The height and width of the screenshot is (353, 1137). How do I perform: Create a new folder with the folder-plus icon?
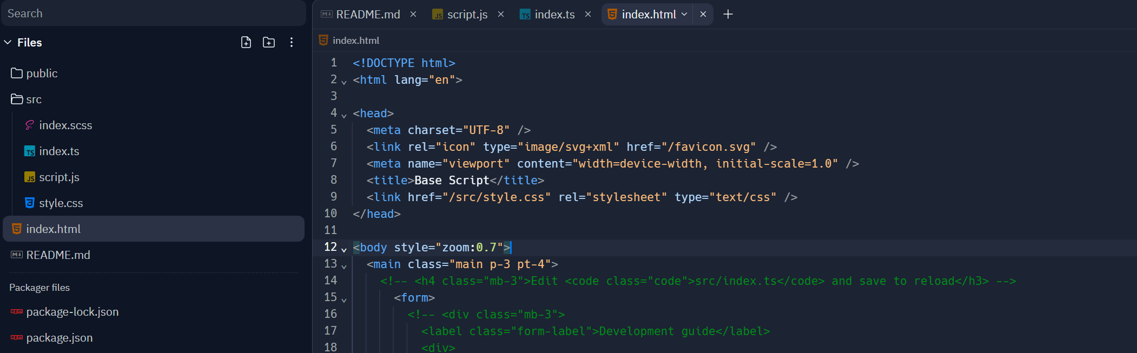click(x=269, y=42)
